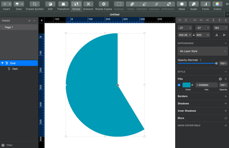Add a border

pyautogui.click(x=226, y=97)
